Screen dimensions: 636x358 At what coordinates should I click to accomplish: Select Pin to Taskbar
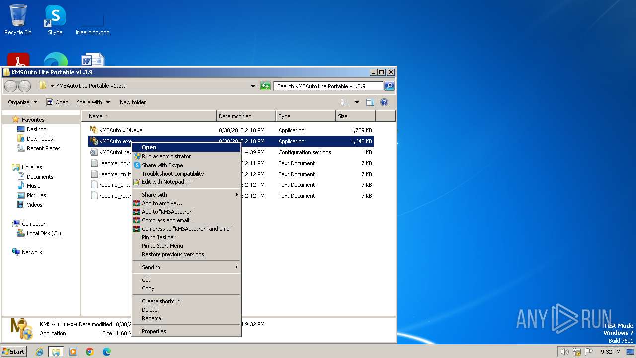point(186,237)
